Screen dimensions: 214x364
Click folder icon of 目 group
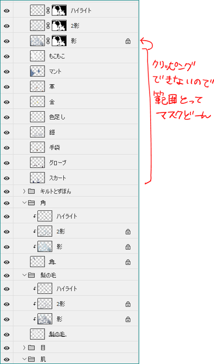31,348
